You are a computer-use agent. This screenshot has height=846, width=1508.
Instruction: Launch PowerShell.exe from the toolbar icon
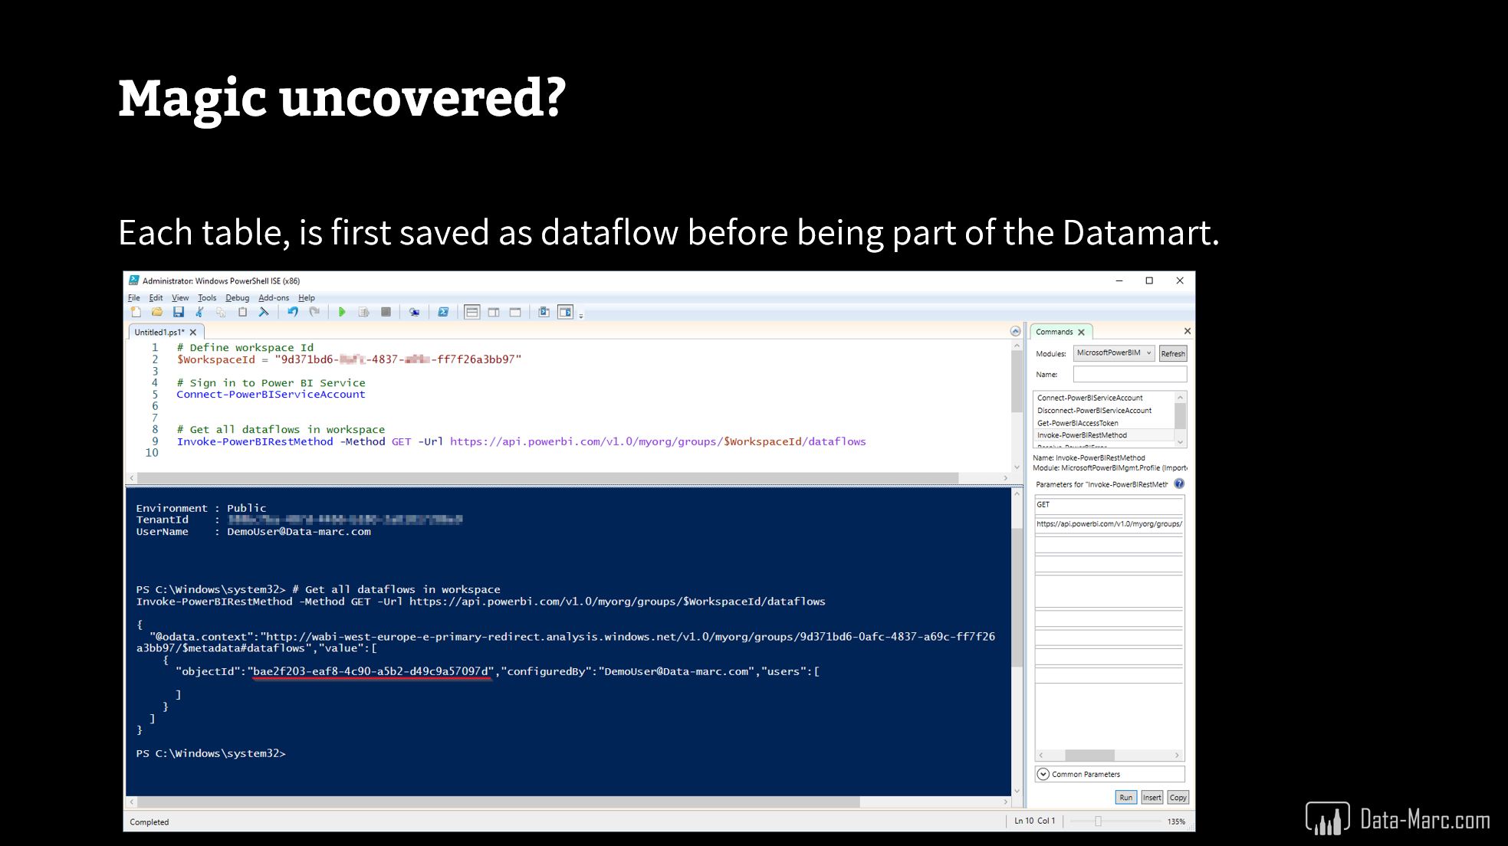tap(443, 312)
